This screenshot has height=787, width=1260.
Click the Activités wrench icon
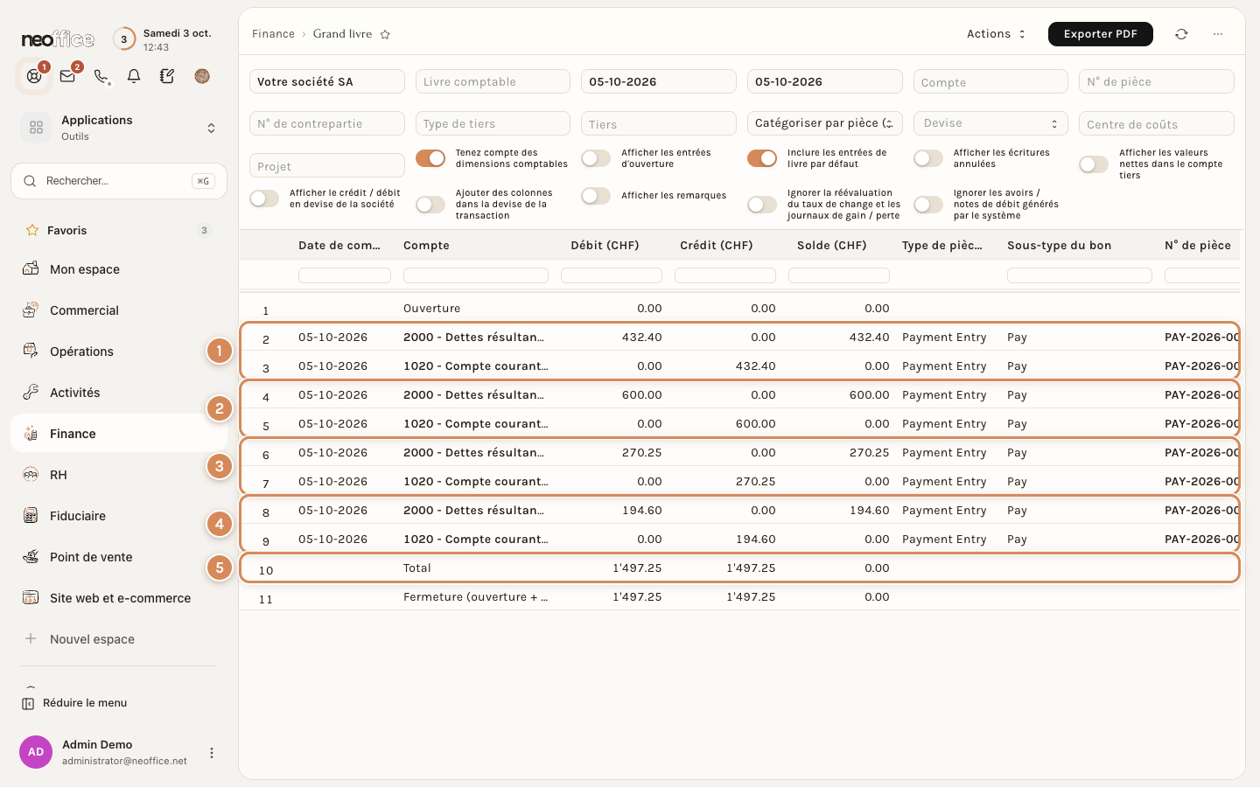31,393
